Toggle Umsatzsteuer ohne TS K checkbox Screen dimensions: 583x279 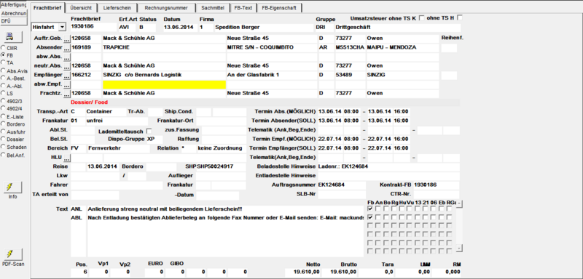coord(422,17)
